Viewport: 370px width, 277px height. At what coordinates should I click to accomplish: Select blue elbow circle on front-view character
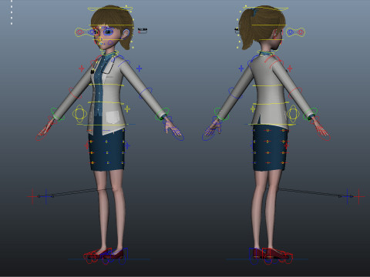(146, 93)
